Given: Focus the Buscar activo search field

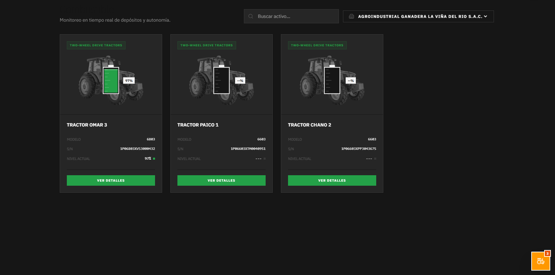Looking at the screenshot, I should click(x=291, y=16).
